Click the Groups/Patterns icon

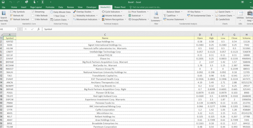(x=130, y=19)
